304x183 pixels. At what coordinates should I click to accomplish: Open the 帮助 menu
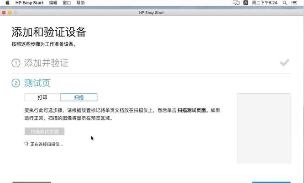click(80, 3)
